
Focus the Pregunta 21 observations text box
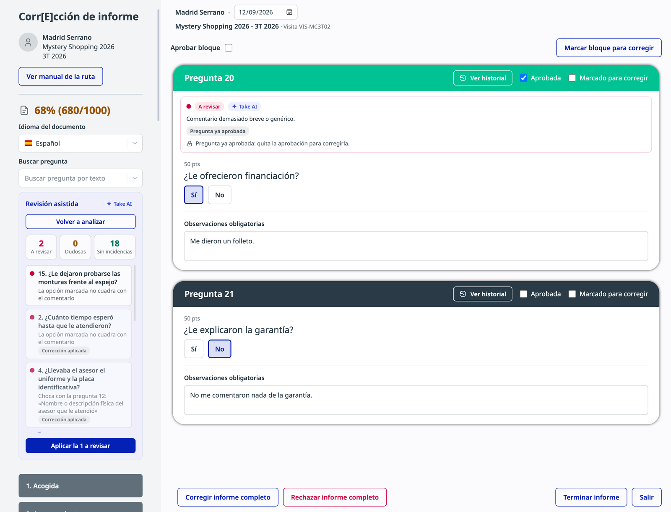pos(416,400)
